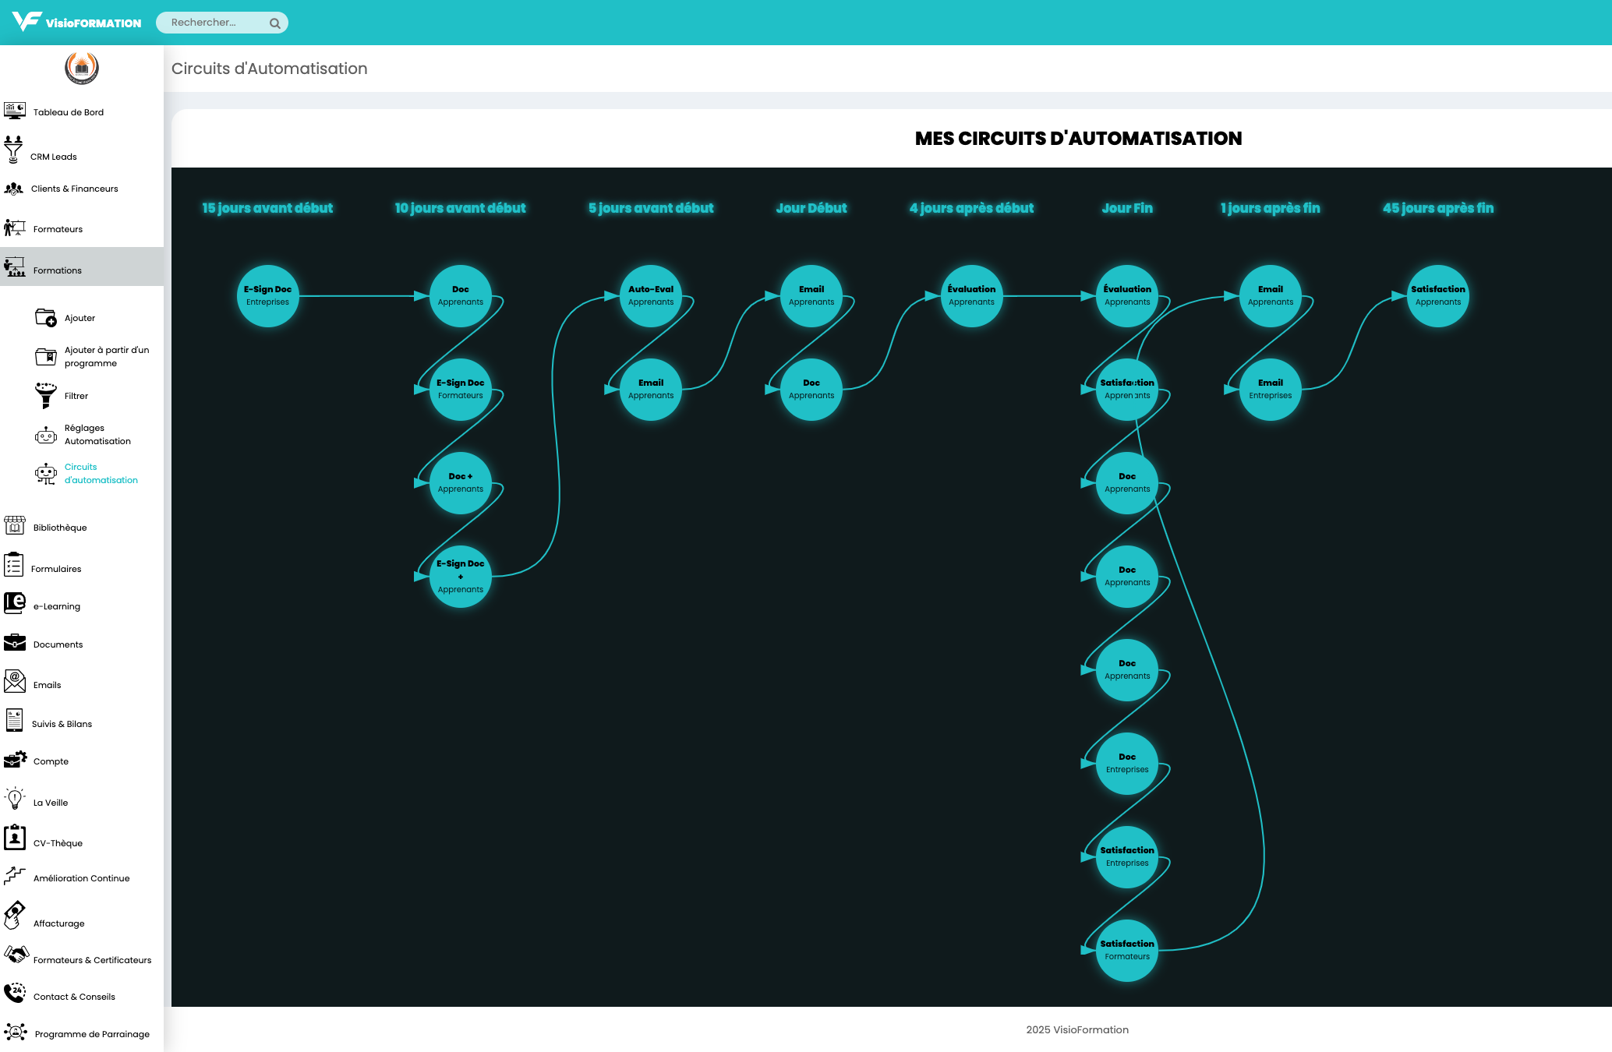Click the VisioFORMATION logo
This screenshot has height=1052, width=1612.
tap(76, 23)
